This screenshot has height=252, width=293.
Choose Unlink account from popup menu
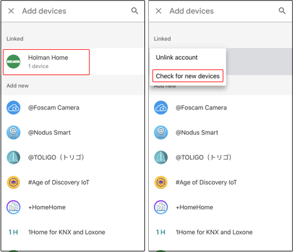tap(177, 58)
